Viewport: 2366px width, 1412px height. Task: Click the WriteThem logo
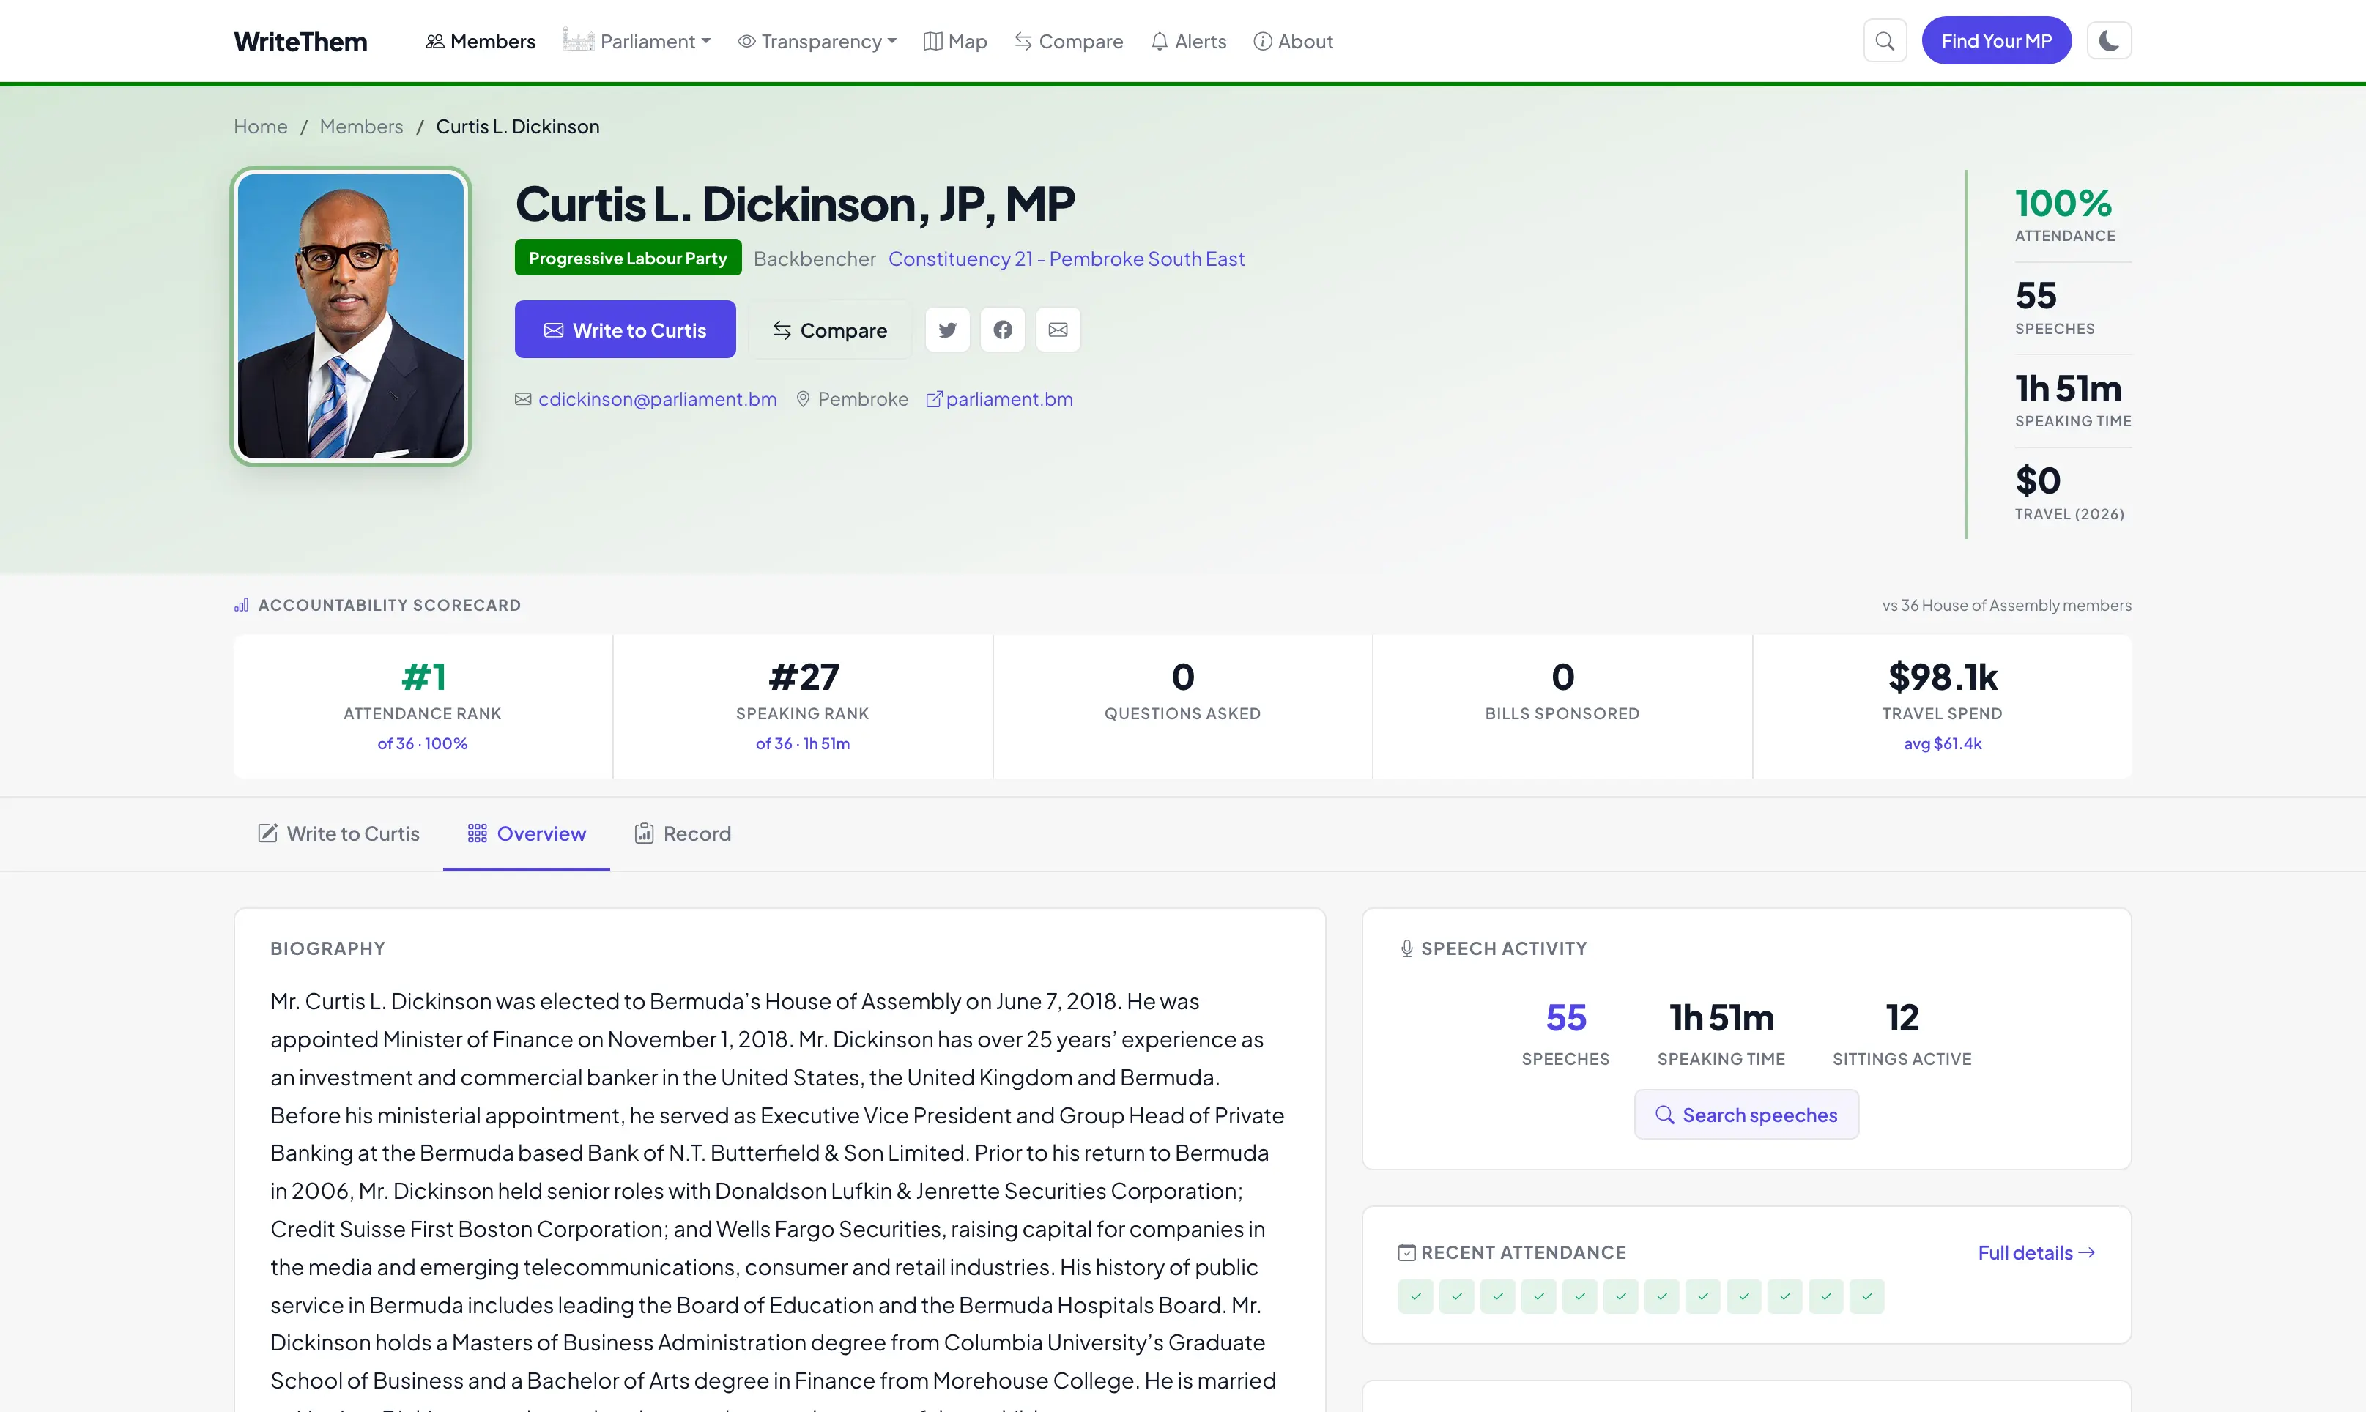pyautogui.click(x=300, y=42)
